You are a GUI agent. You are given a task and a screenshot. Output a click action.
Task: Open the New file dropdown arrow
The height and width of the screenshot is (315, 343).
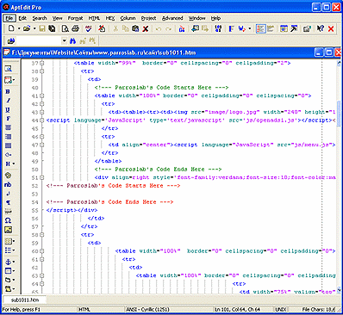19,28
